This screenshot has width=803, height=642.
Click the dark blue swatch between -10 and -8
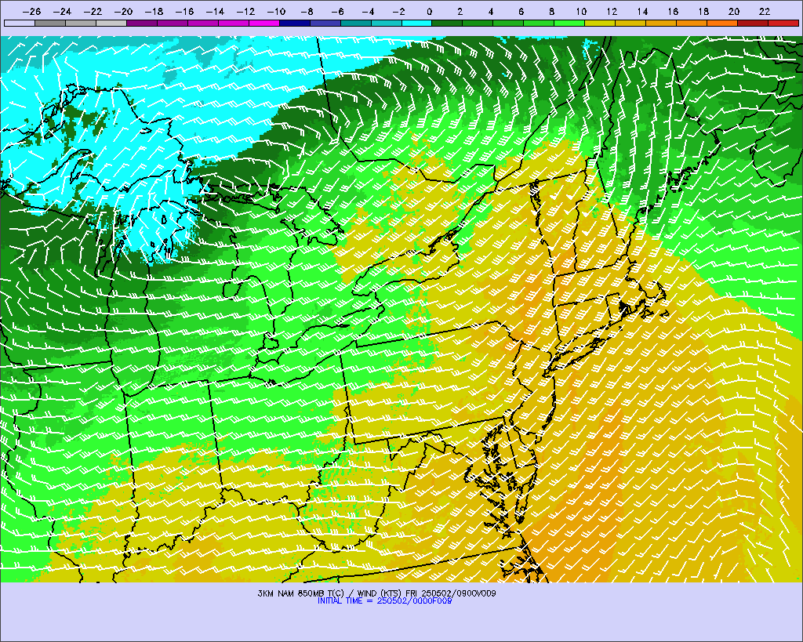click(x=295, y=23)
